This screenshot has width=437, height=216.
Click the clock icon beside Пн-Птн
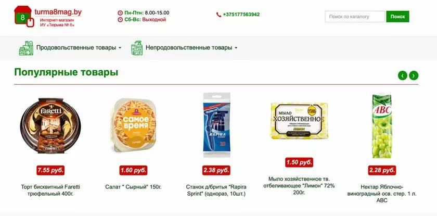(x=120, y=13)
